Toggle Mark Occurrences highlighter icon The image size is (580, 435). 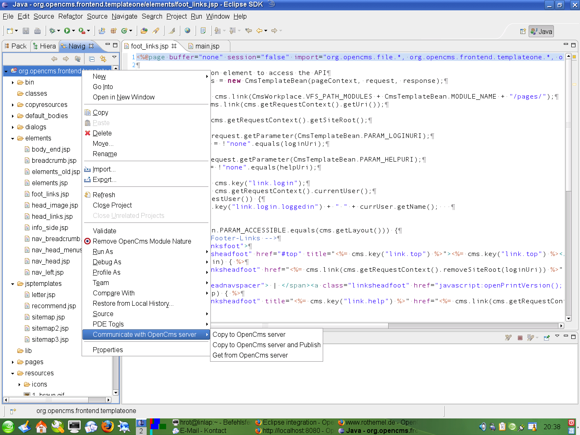coord(172,31)
